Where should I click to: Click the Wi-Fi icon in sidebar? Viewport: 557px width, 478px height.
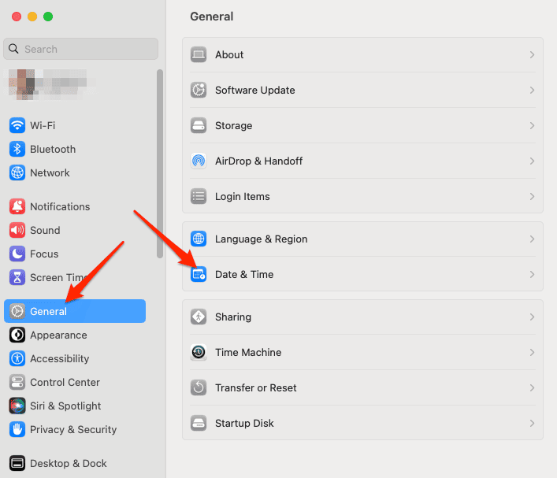[x=17, y=125]
